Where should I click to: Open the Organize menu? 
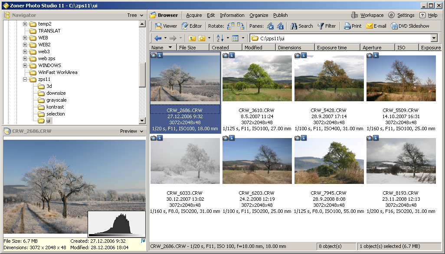pyautogui.click(x=259, y=15)
